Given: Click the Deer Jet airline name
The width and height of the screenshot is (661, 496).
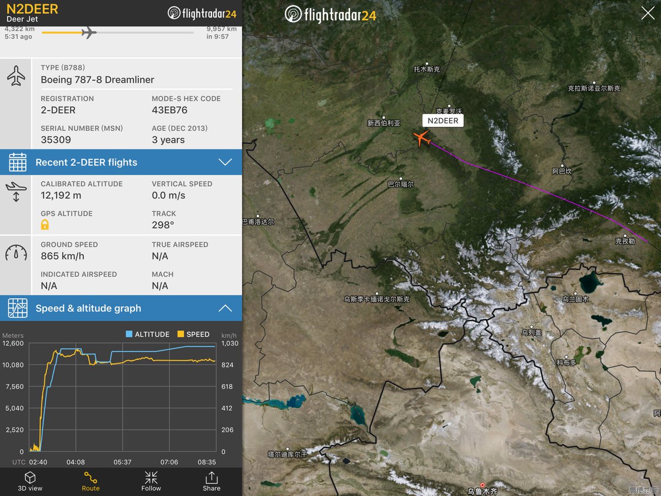Looking at the screenshot, I should point(21,19).
